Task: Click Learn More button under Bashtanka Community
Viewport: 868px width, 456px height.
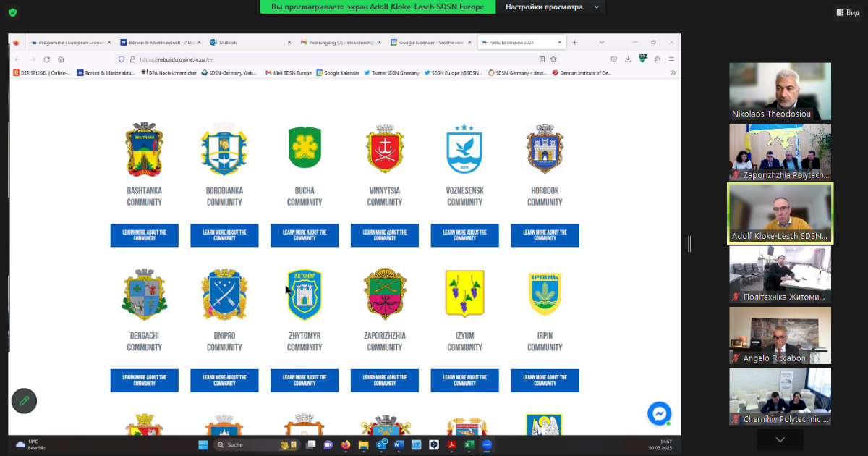Action: [144, 235]
